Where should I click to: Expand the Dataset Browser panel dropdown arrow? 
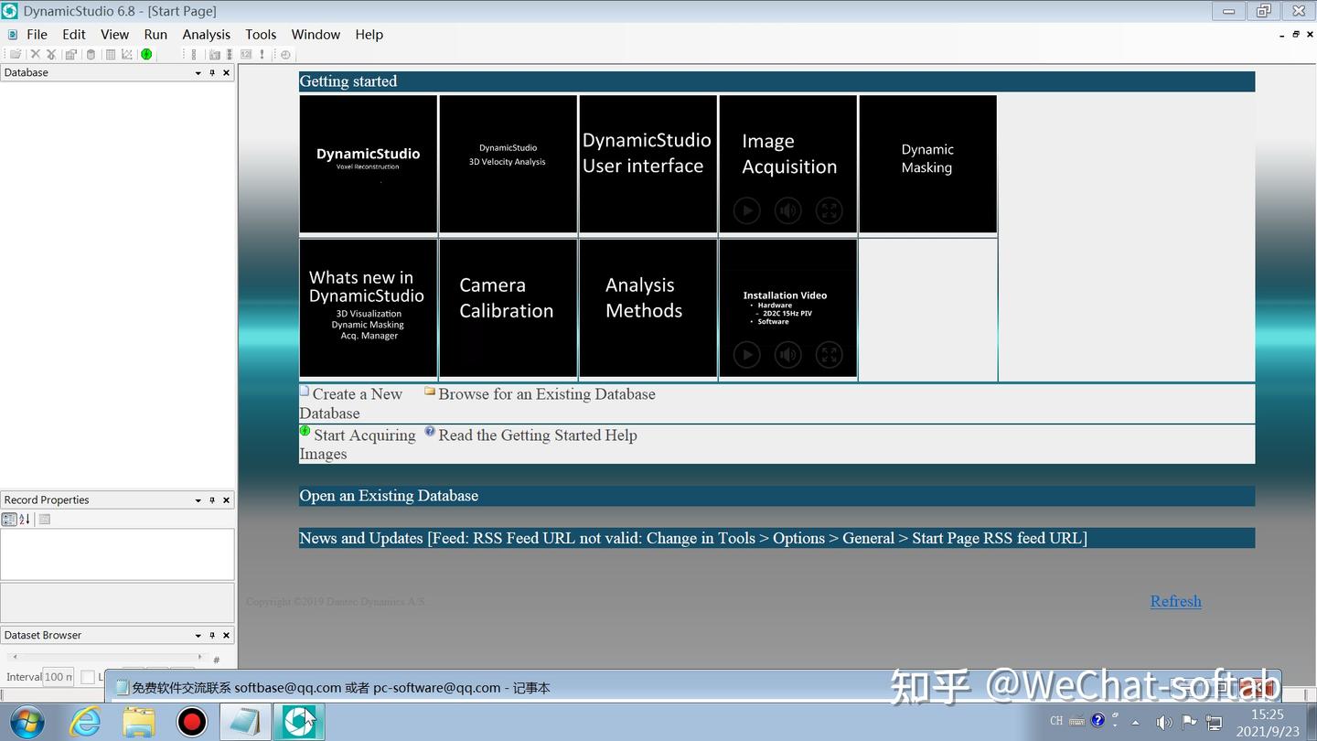(198, 635)
